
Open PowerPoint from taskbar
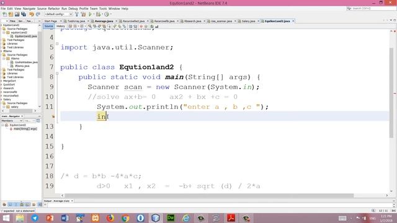point(50,218)
